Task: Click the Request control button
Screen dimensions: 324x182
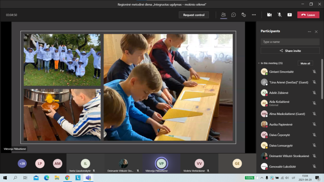Action: [x=194, y=15]
